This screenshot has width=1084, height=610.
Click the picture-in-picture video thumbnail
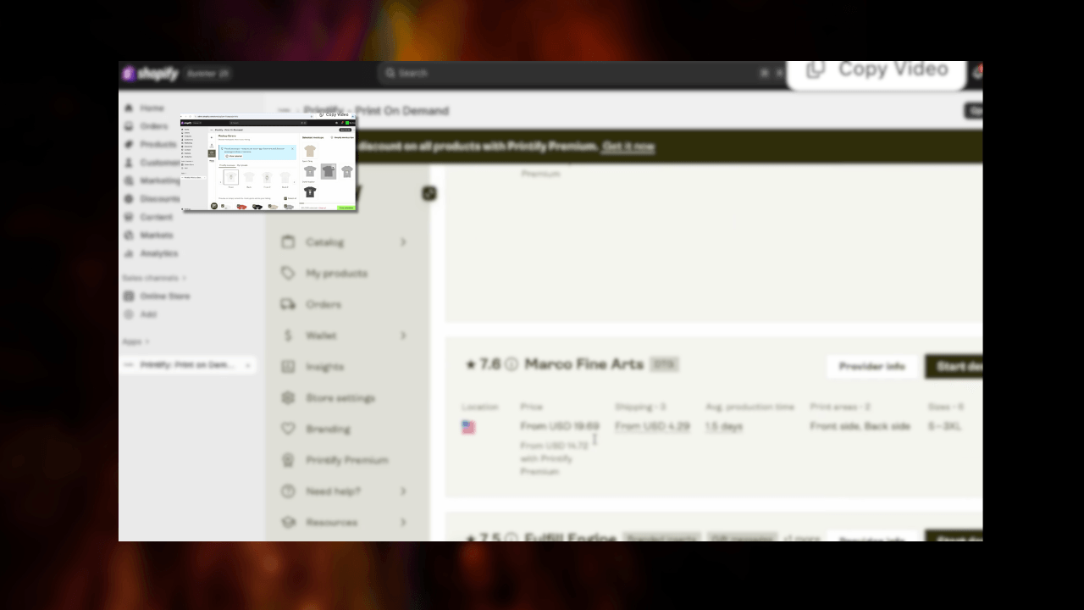(268, 162)
